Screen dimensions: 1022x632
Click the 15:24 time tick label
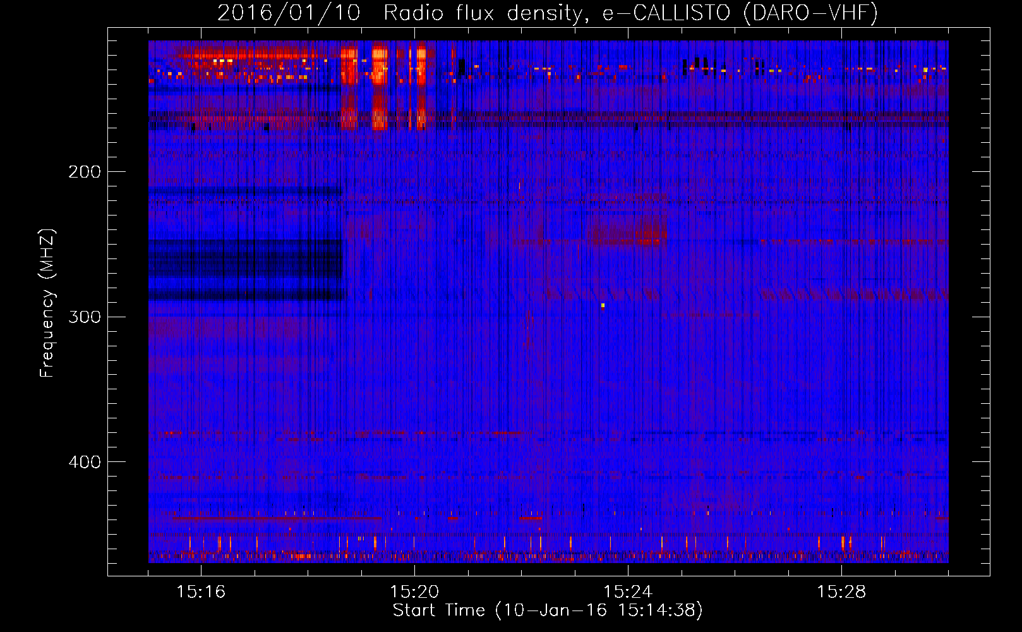coord(628,592)
